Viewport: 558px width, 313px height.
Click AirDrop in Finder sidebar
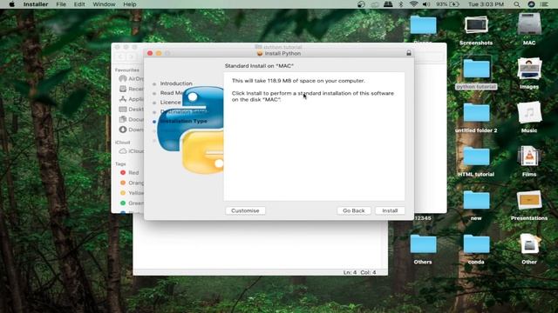tap(132, 78)
